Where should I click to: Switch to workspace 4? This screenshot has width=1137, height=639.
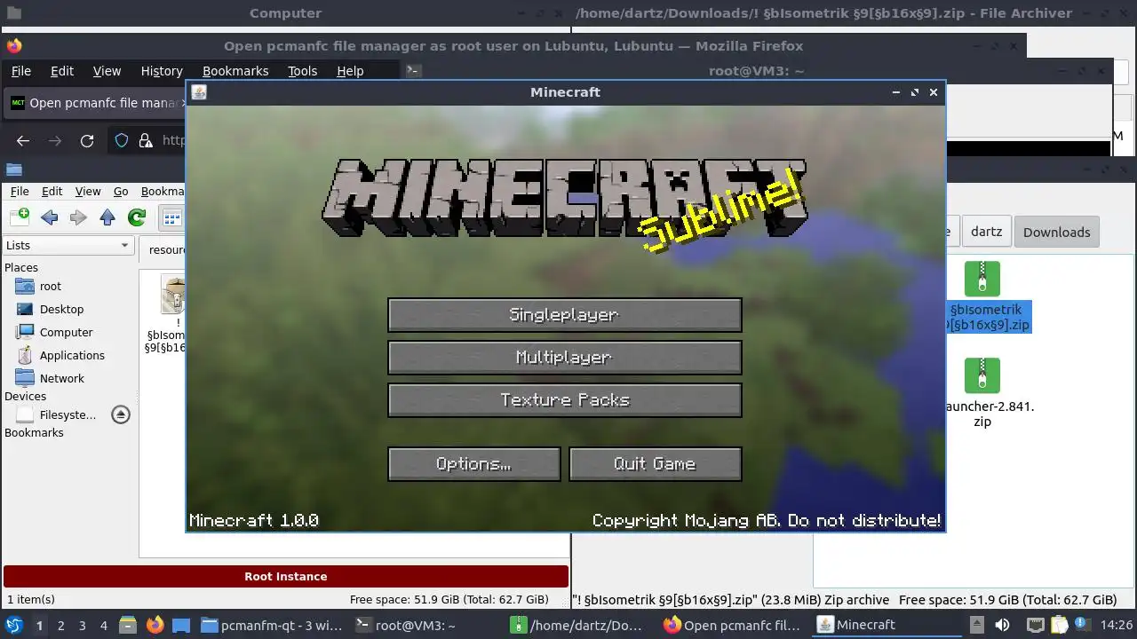coord(103,626)
